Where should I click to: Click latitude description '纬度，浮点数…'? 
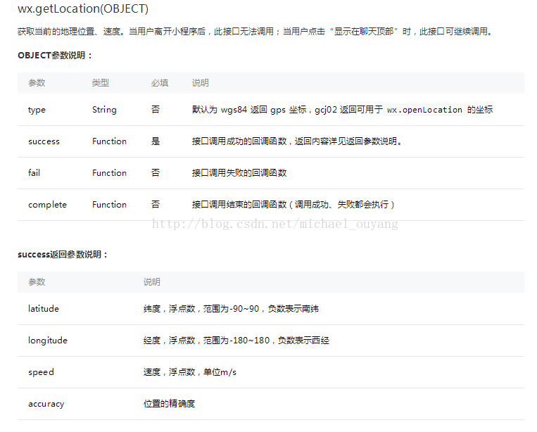coord(231,309)
